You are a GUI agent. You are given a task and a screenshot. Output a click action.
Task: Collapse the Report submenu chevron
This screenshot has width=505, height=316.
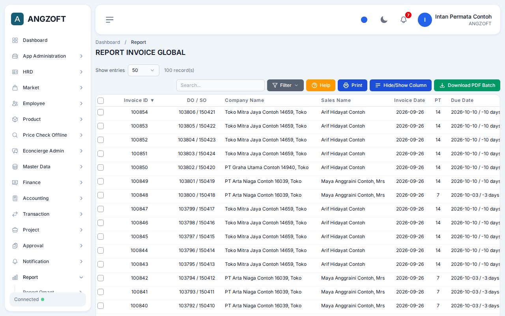point(81,277)
